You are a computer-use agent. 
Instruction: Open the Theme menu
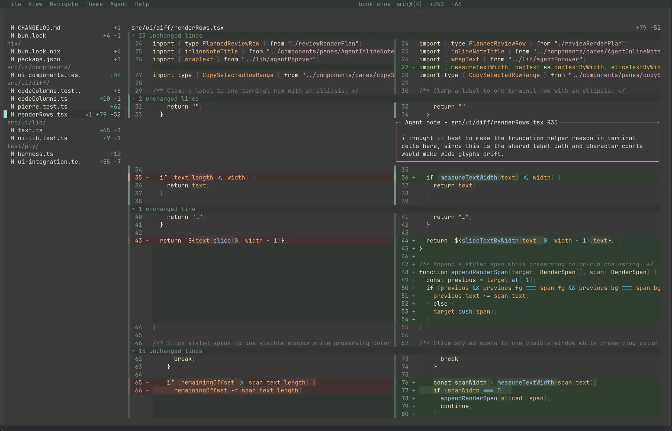click(x=94, y=4)
